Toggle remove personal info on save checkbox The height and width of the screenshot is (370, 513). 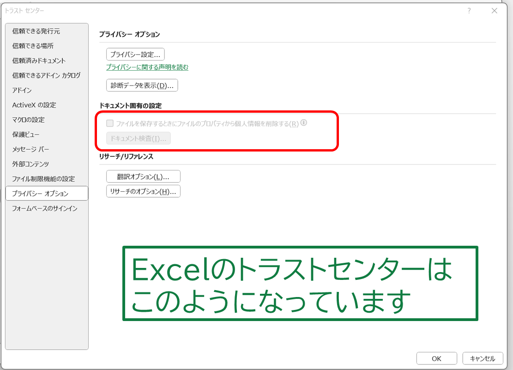110,123
